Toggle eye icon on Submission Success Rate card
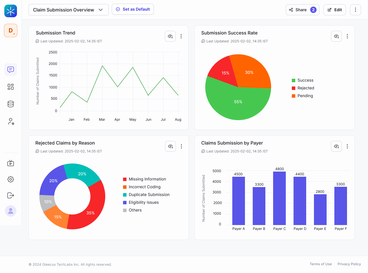This screenshot has height=273, width=368. [336, 36]
